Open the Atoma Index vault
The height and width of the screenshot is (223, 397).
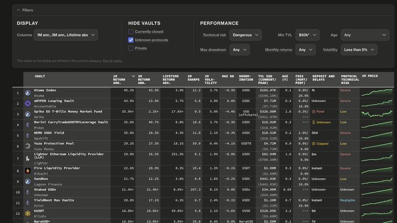(x=45, y=90)
